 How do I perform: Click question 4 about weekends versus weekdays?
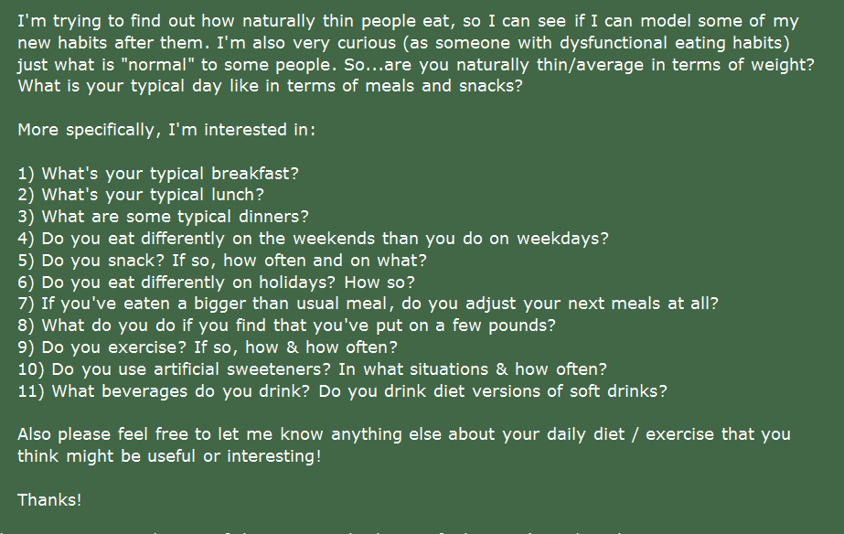coord(313,239)
